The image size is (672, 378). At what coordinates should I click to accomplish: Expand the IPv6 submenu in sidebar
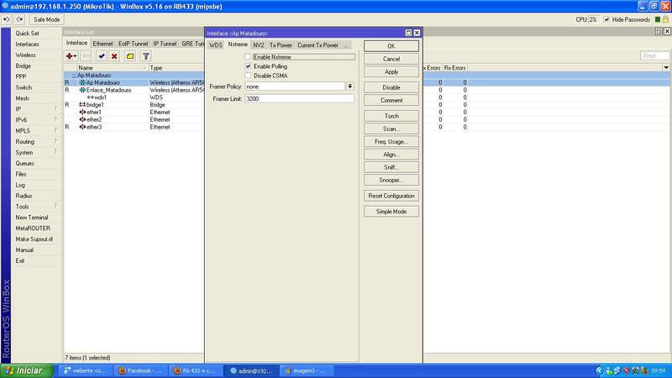(x=36, y=120)
